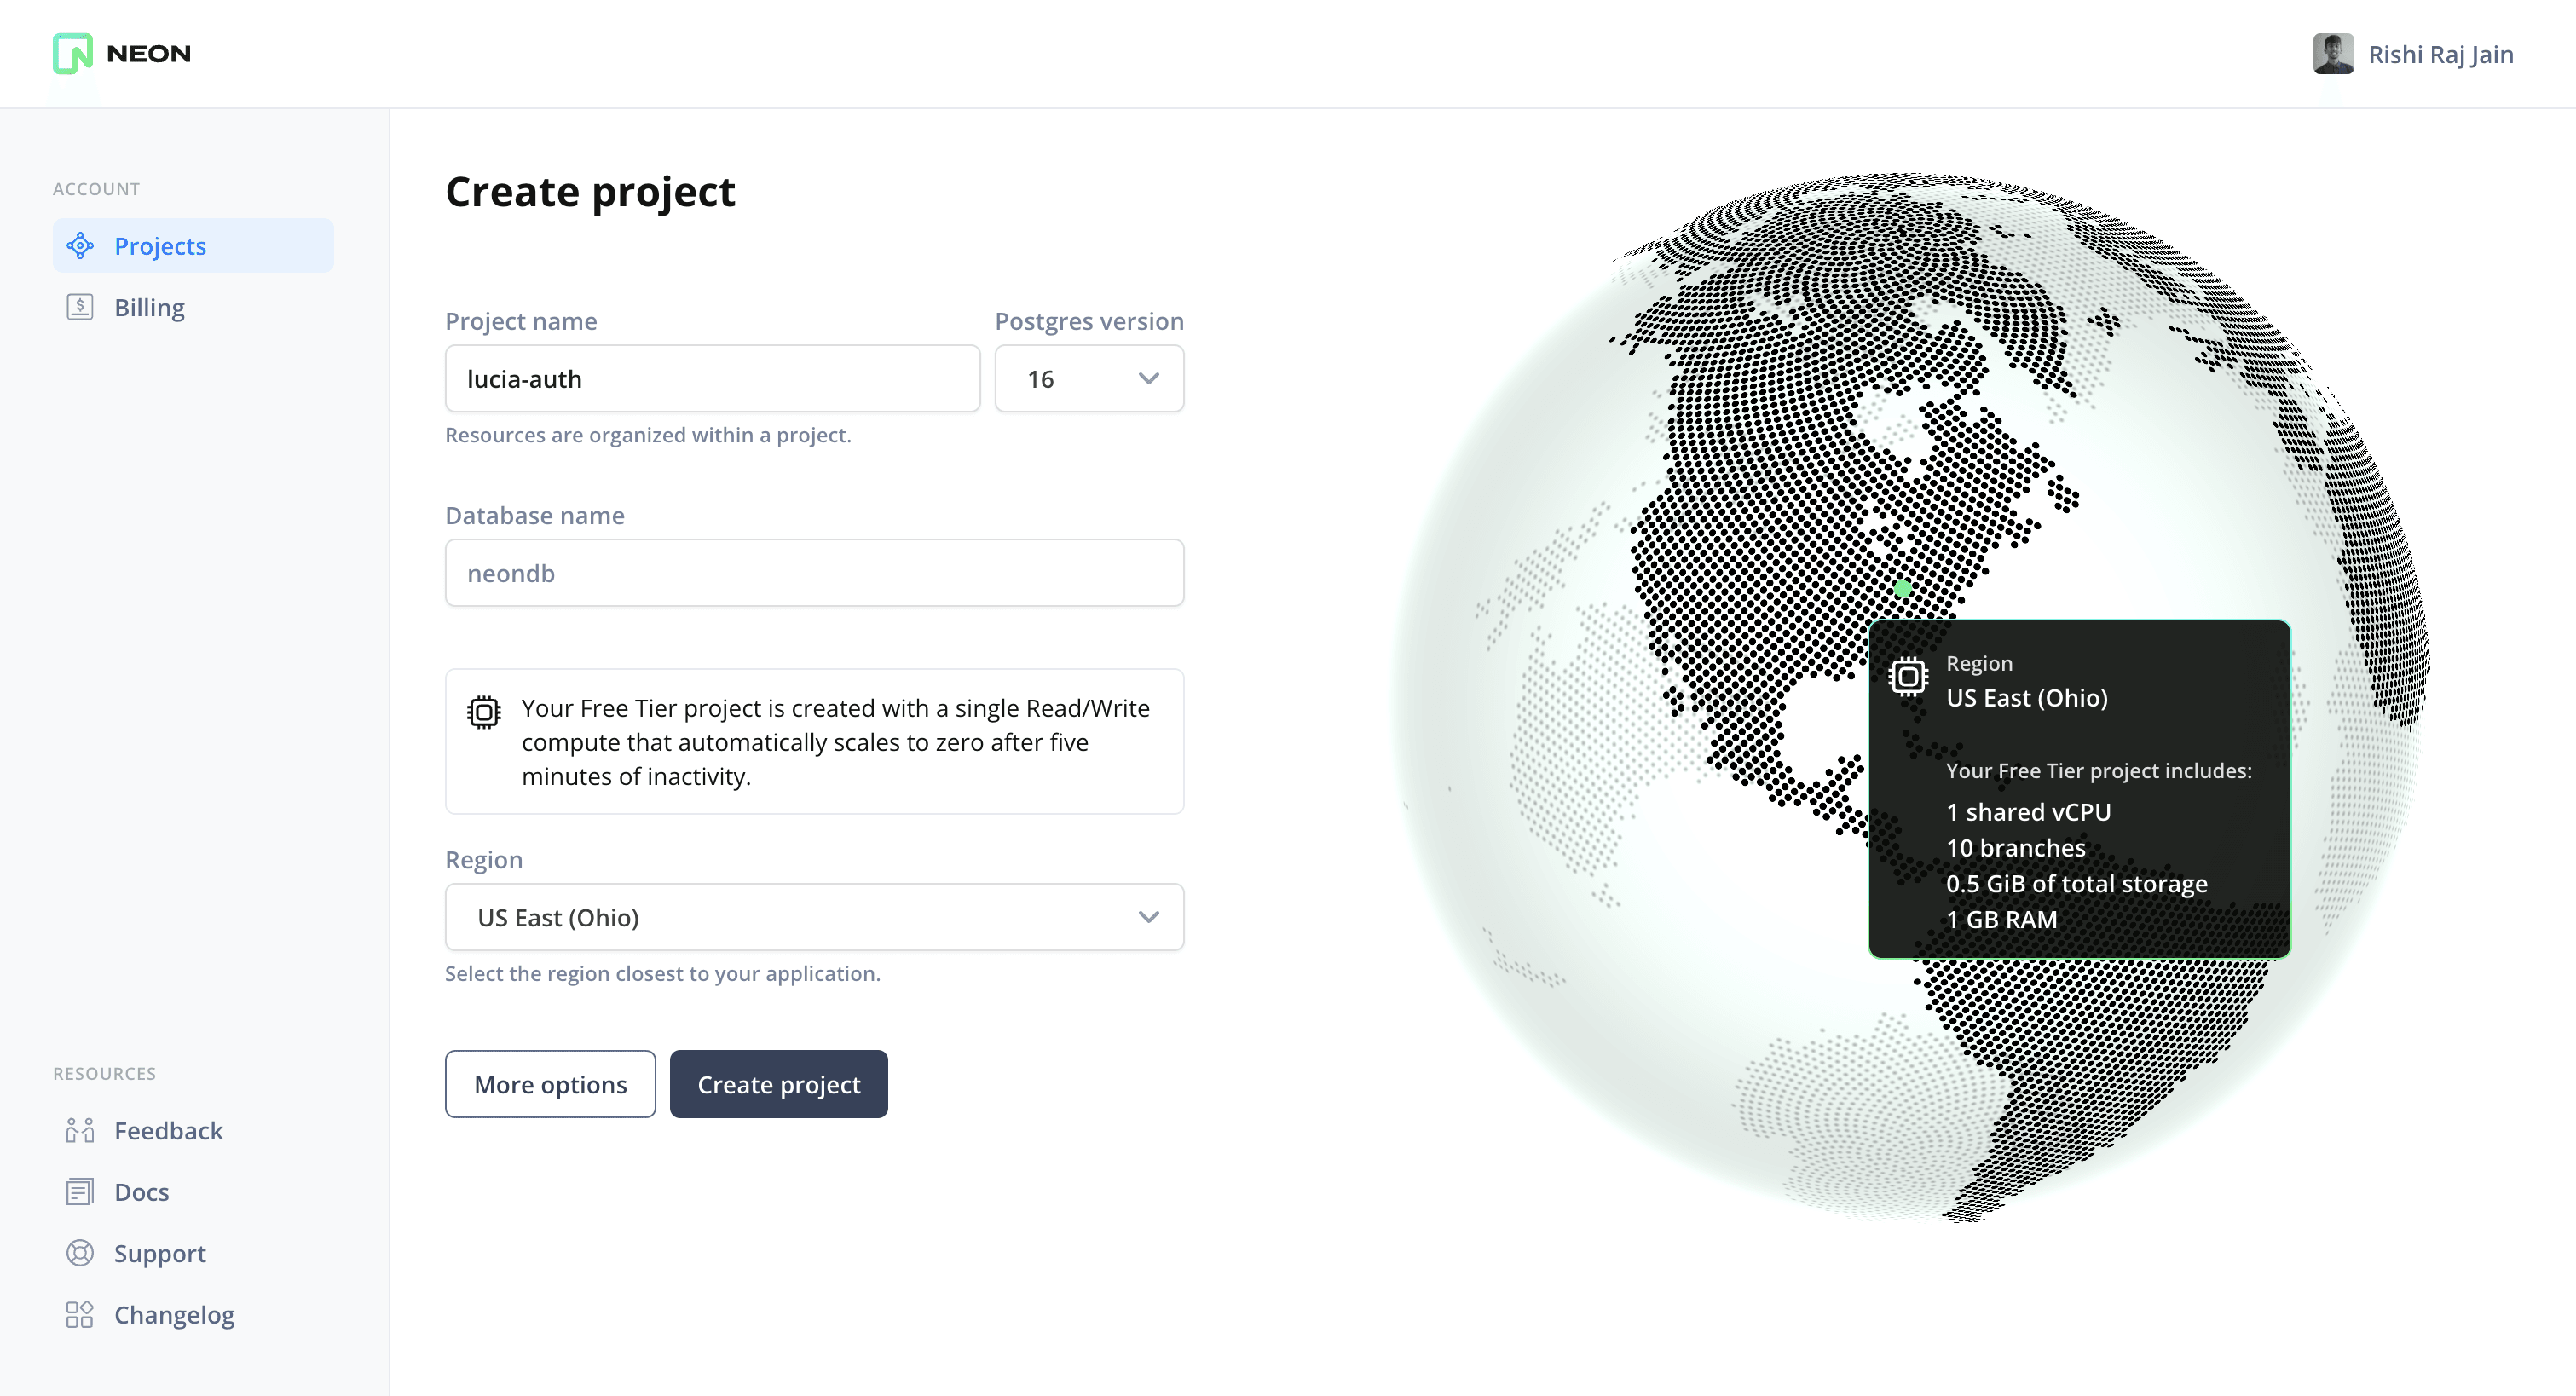Click the compute chip icon in Free Tier notice
The image size is (2576, 1396).
(484, 712)
